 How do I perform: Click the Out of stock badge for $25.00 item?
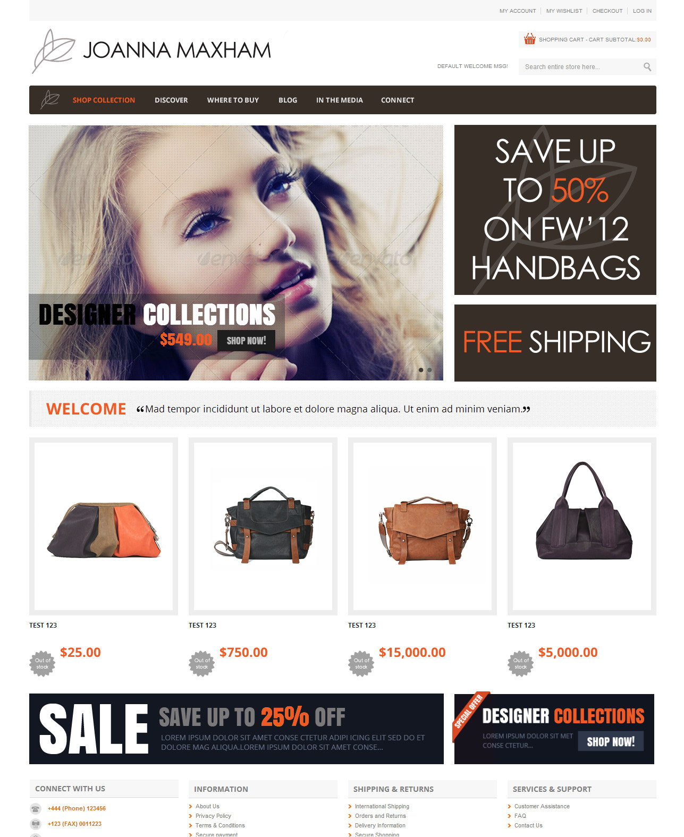pyautogui.click(x=42, y=663)
